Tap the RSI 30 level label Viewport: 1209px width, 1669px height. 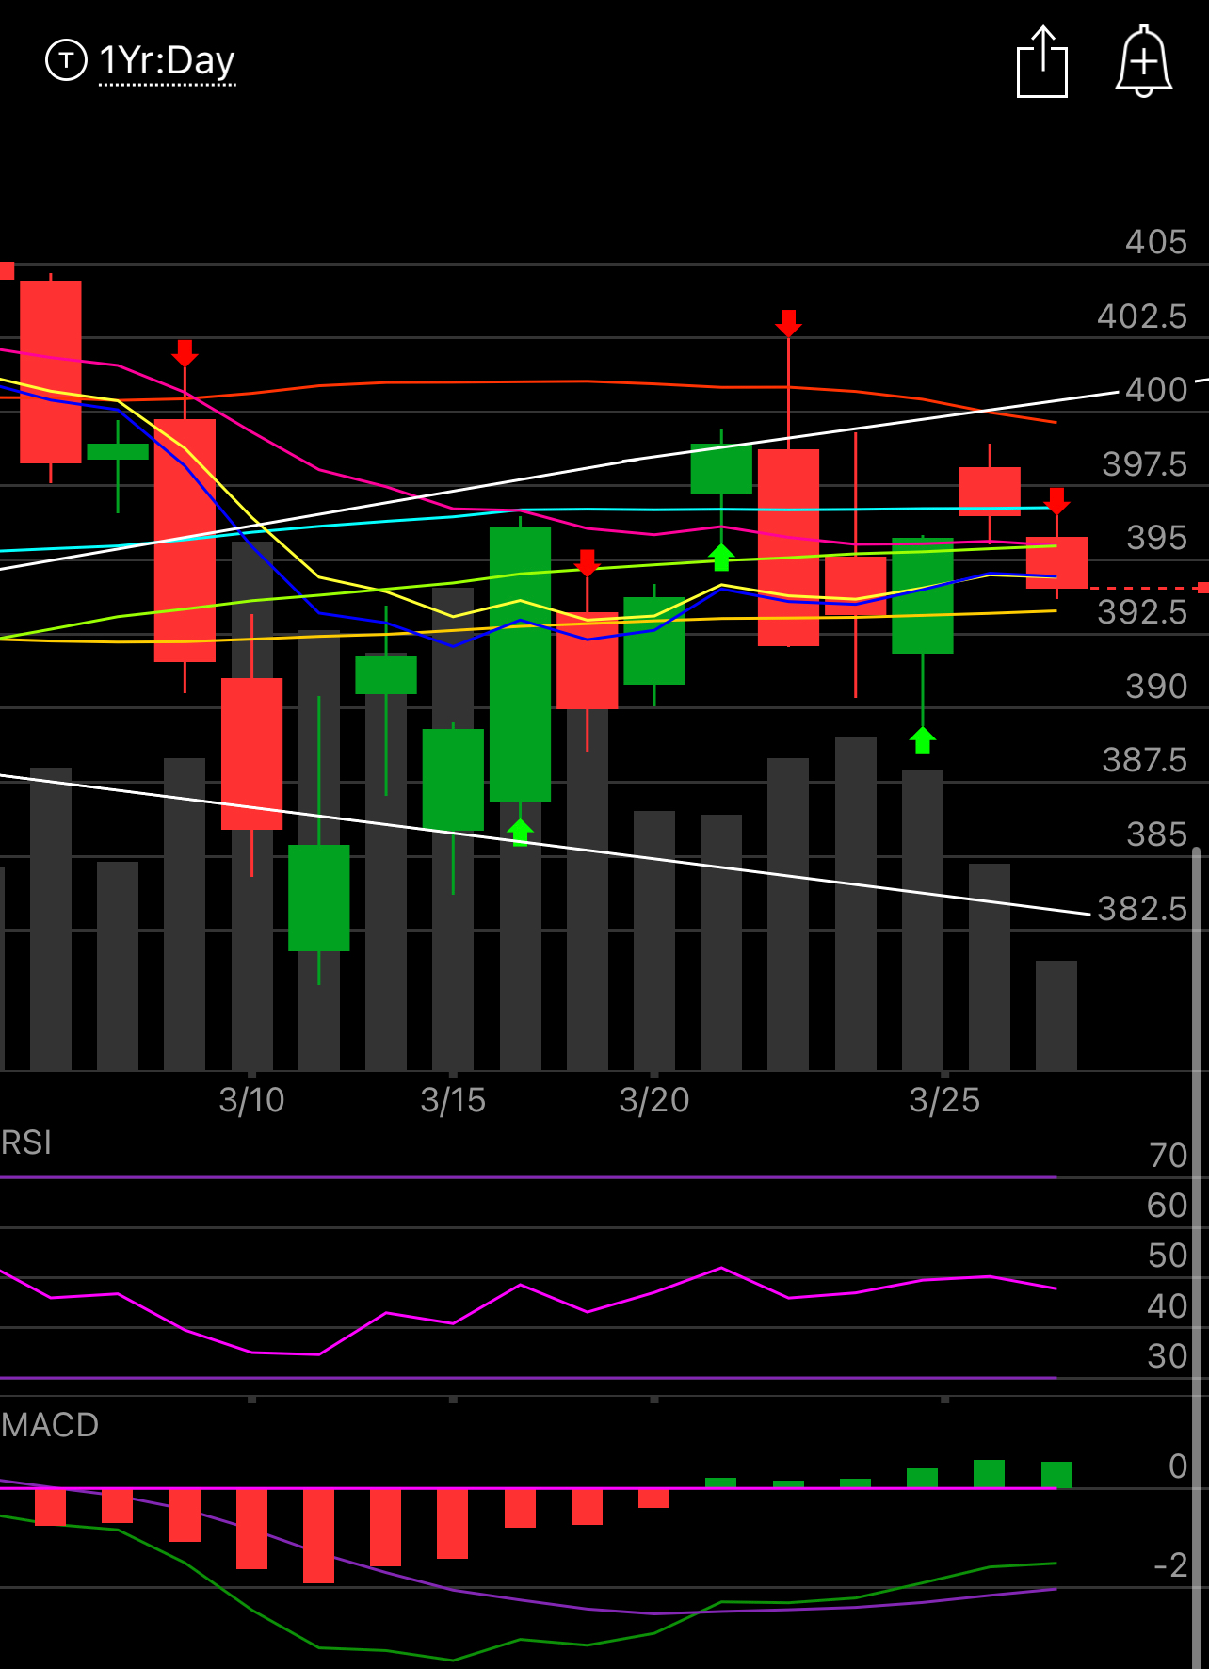click(1168, 1356)
